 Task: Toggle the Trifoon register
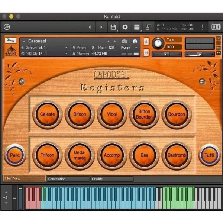(x=47, y=155)
